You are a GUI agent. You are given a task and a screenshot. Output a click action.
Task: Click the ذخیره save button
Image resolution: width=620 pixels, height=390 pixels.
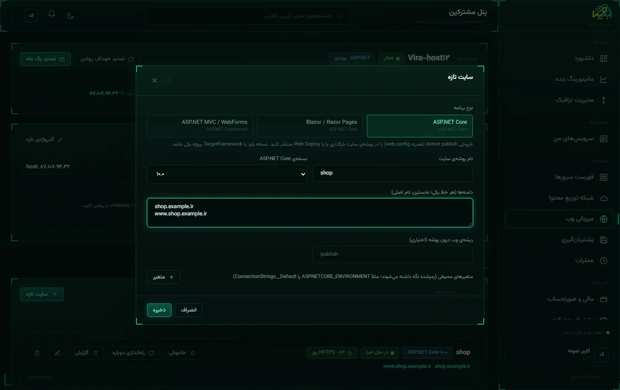click(159, 310)
